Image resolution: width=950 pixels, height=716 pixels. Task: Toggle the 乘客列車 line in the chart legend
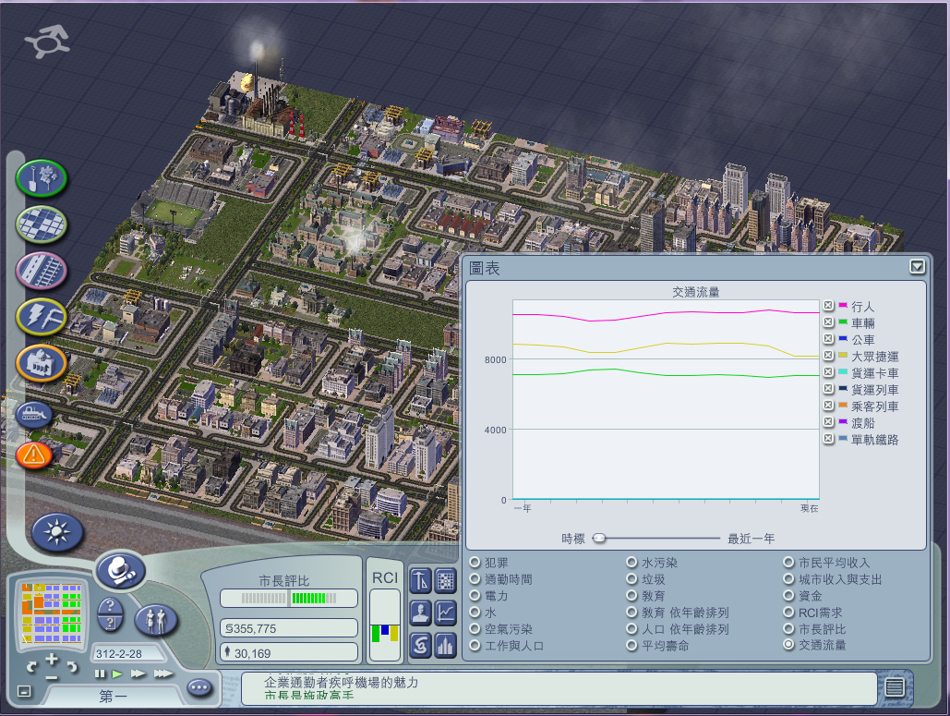pos(829,405)
